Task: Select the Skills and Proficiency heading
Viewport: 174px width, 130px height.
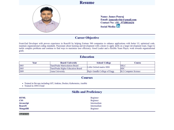Action: pyautogui.click(x=87, y=92)
